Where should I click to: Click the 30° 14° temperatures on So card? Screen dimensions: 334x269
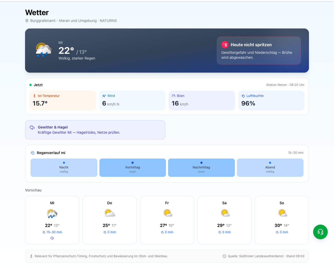point(282,225)
